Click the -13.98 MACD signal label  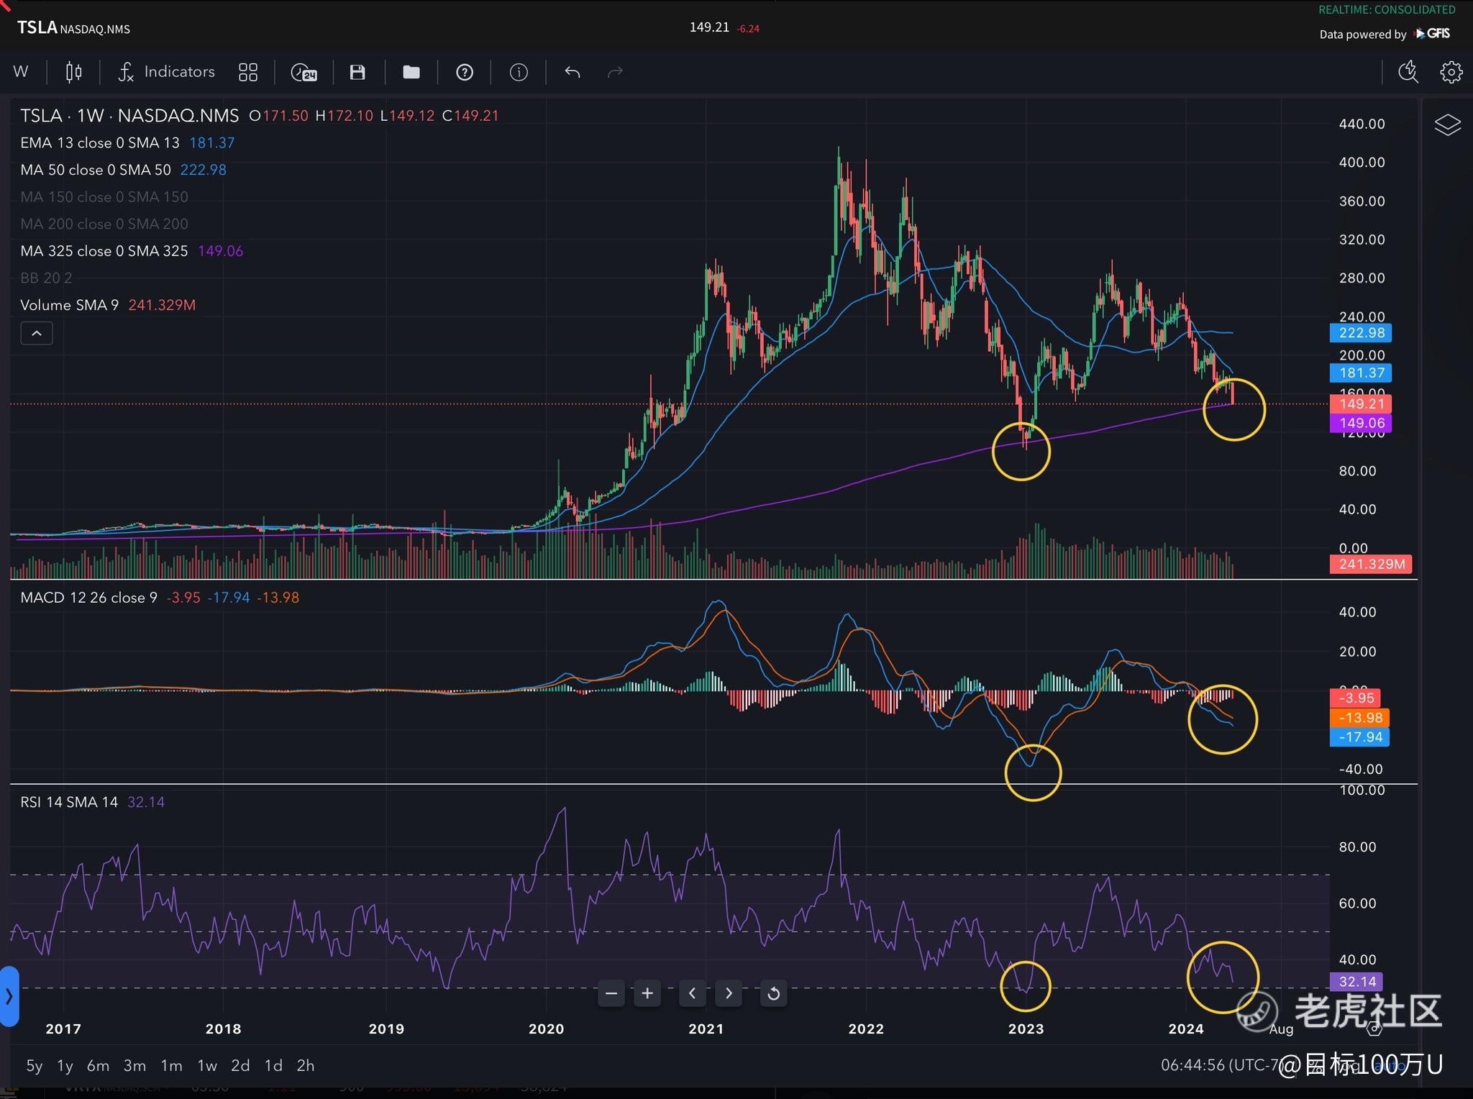pos(1360,717)
